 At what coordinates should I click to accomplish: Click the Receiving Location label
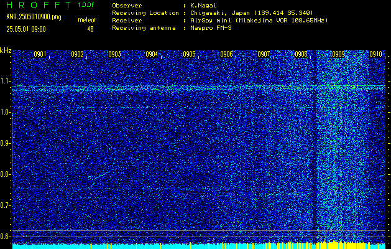(x=145, y=13)
